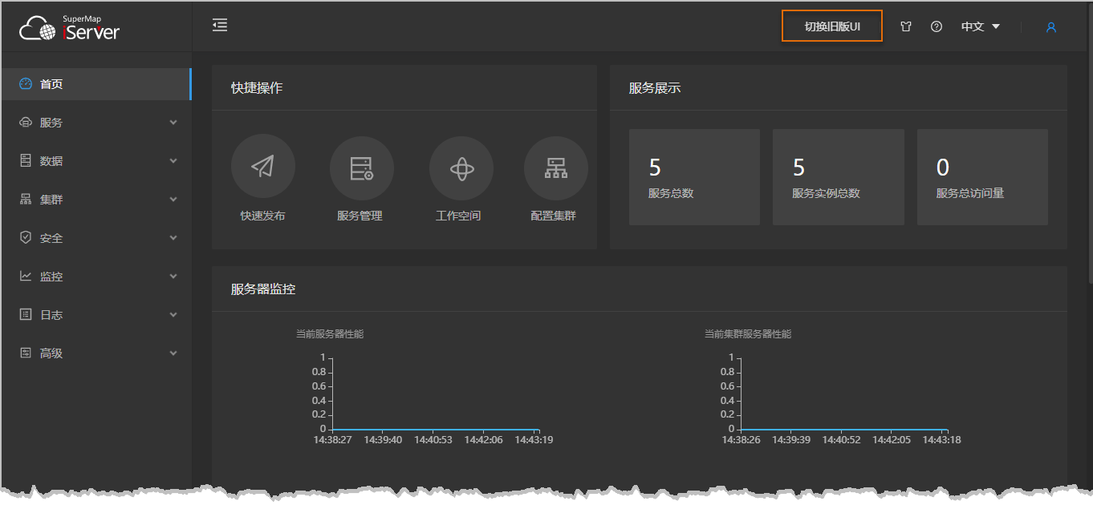Click the 切换旧版UI button

832,26
